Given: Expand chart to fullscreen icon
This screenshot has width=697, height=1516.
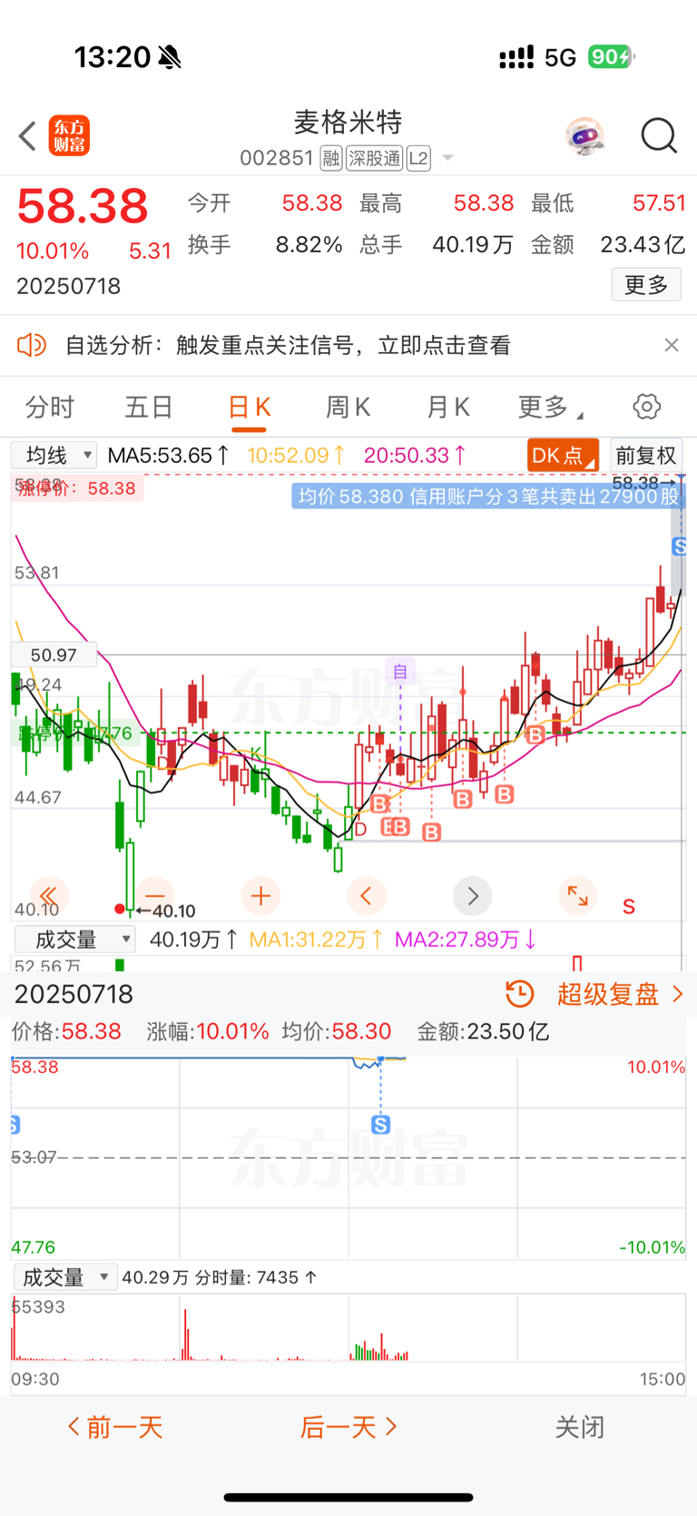Looking at the screenshot, I should pyautogui.click(x=578, y=896).
